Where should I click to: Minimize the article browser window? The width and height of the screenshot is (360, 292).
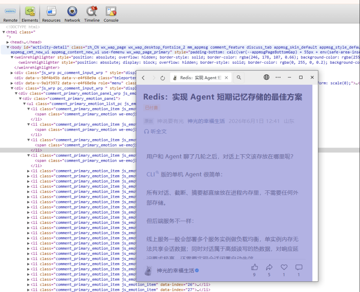[289, 77]
